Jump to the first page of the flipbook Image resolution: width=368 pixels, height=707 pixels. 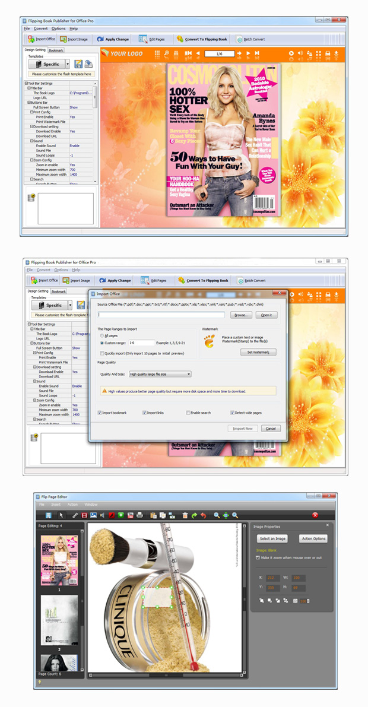[188, 53]
